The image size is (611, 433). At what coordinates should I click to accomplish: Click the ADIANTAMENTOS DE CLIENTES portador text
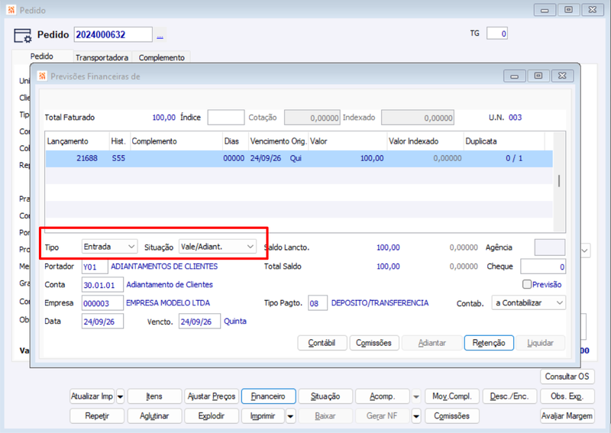click(x=164, y=267)
